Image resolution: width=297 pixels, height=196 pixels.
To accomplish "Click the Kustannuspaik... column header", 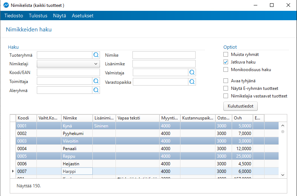I will point(198,118).
